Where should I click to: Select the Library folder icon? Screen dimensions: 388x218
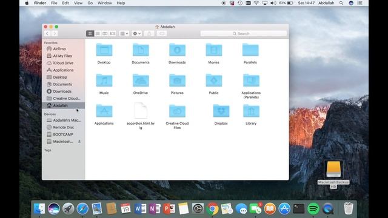pos(251,111)
